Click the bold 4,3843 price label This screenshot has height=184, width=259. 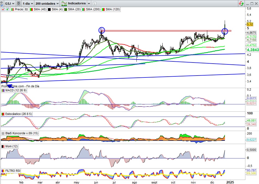tap(253, 50)
